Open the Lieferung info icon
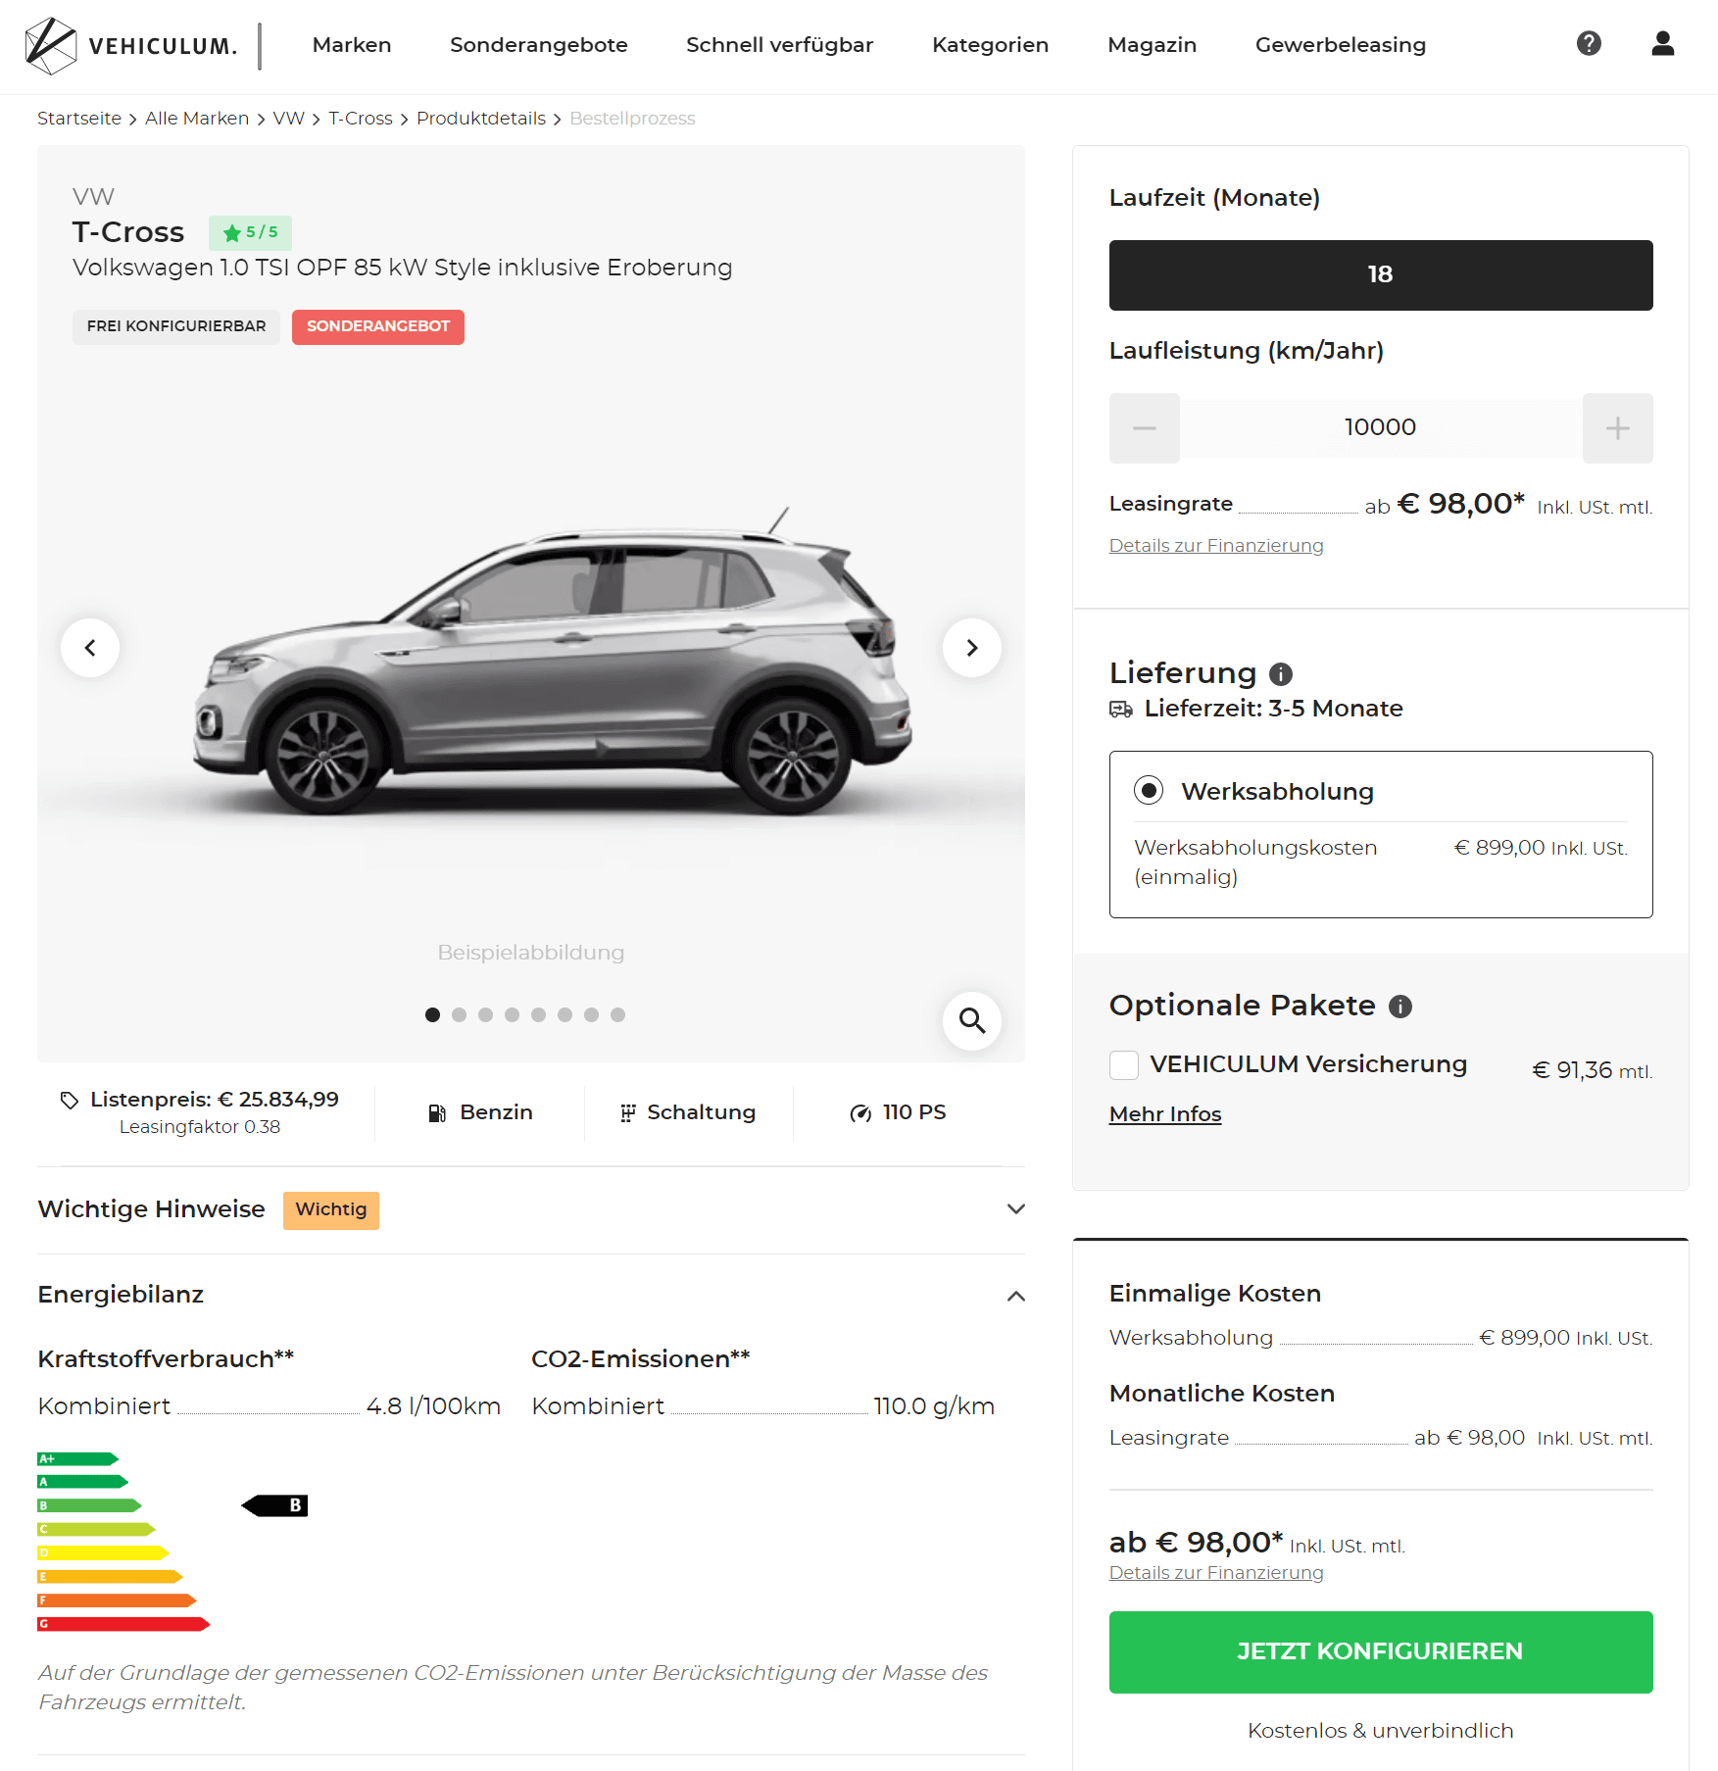This screenshot has width=1718, height=1771. [1280, 673]
